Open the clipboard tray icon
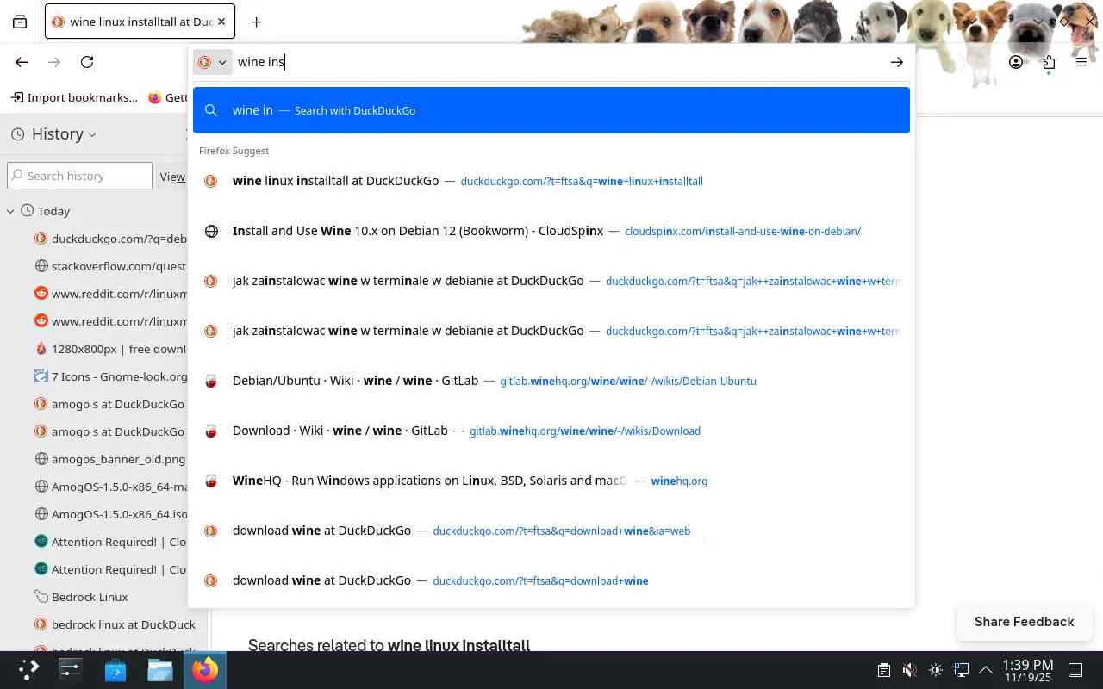The height and width of the screenshot is (689, 1103). [x=883, y=670]
